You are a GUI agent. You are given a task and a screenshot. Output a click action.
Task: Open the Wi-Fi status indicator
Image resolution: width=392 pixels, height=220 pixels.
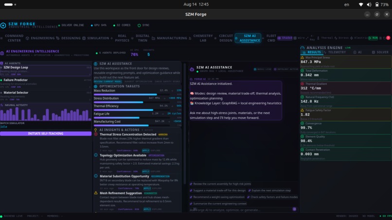click(360, 4)
